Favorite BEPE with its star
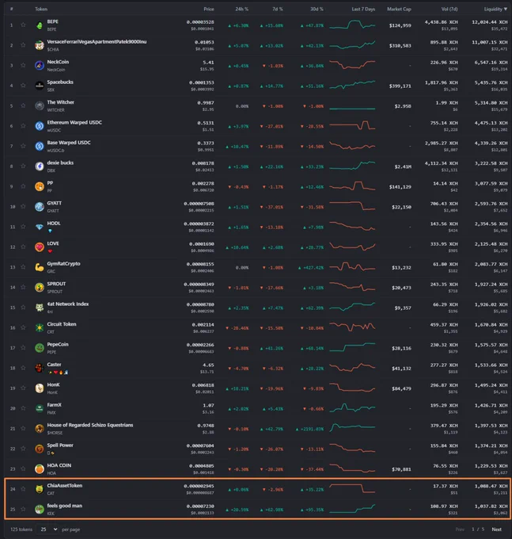The height and width of the screenshot is (539, 512). click(x=23, y=25)
